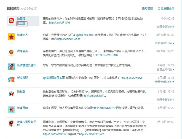Expand 查看全部3条 for 微彩票
This screenshot has width=182, height=139.
[x=165, y=100]
